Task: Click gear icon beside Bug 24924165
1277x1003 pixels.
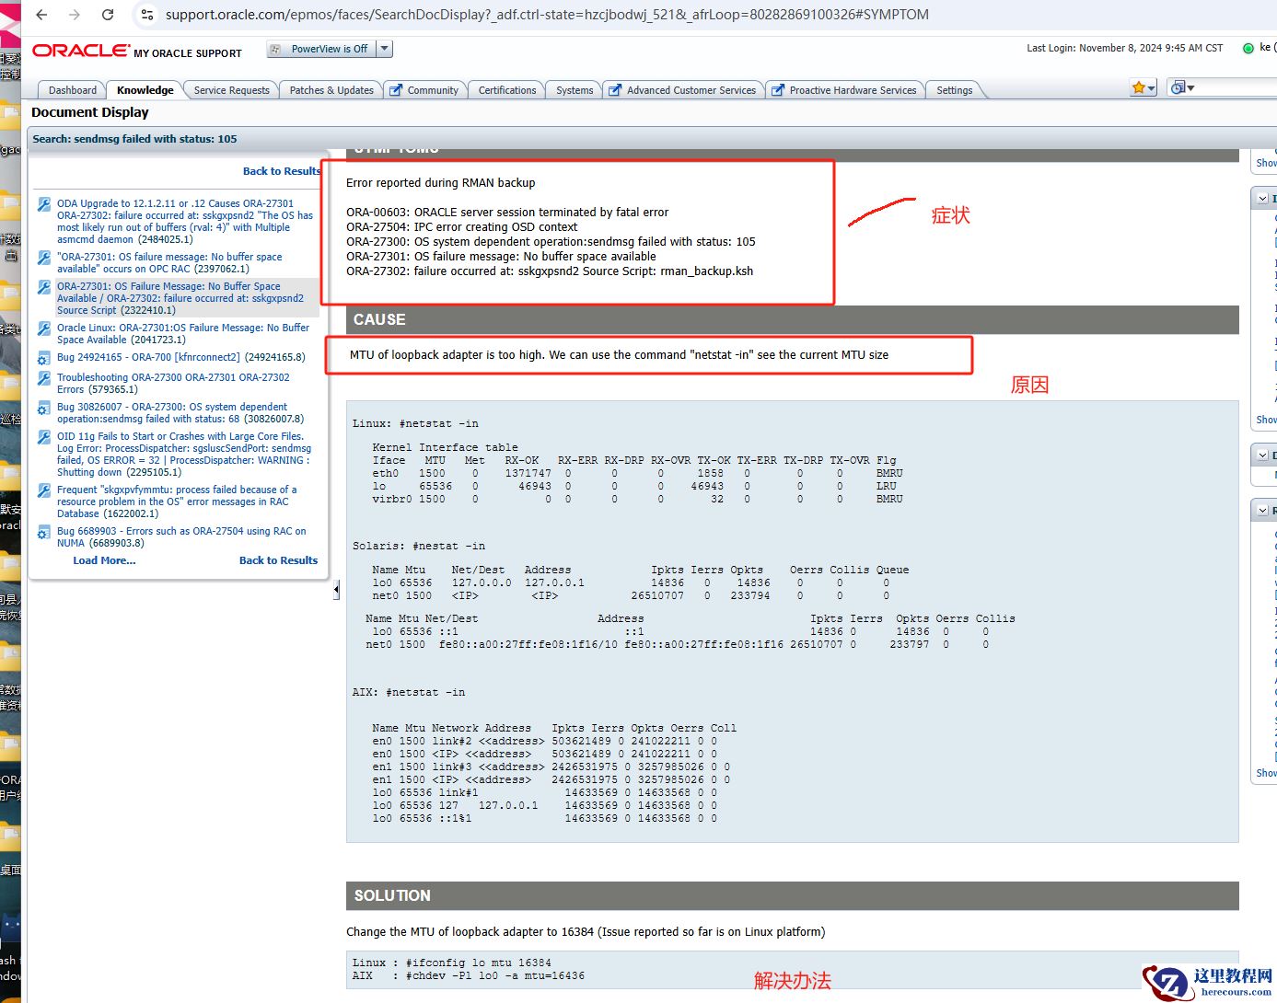Action: pos(43,358)
